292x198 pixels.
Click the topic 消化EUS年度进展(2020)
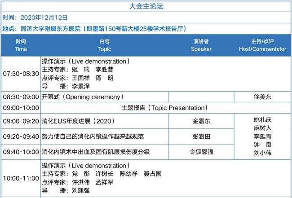78,121
